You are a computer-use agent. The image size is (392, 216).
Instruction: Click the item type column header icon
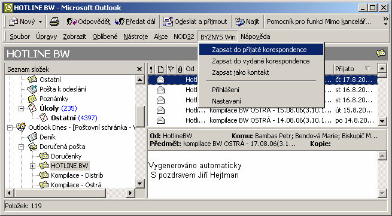(x=160, y=69)
